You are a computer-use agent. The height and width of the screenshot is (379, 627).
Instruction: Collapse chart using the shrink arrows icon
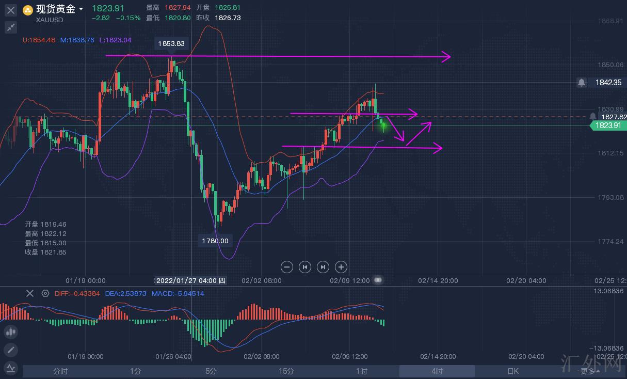(x=11, y=27)
